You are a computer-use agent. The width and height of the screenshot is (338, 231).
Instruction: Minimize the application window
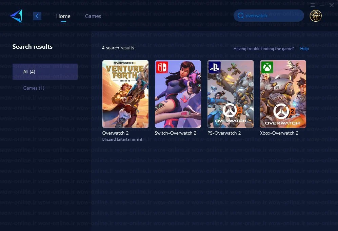pyautogui.click(x=322, y=5)
